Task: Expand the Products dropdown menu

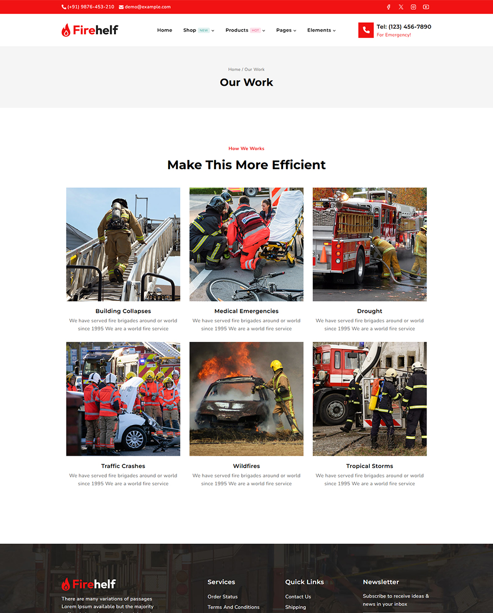Action: [x=245, y=30]
